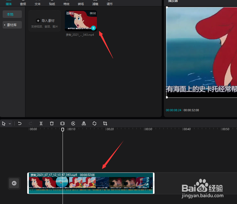Click the 录制_2021_..._343.mp4 file name

pyautogui.click(x=80, y=35)
